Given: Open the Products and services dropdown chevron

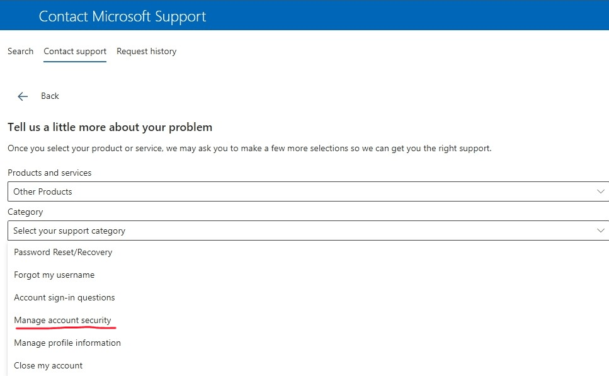Looking at the screenshot, I should tap(600, 191).
